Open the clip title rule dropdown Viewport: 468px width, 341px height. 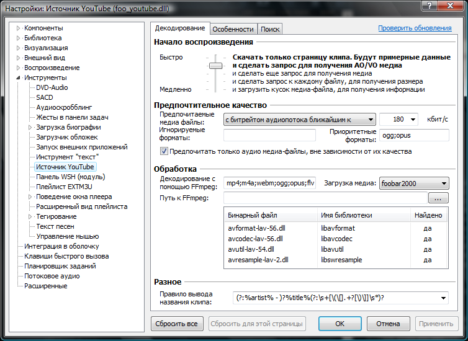(340, 298)
